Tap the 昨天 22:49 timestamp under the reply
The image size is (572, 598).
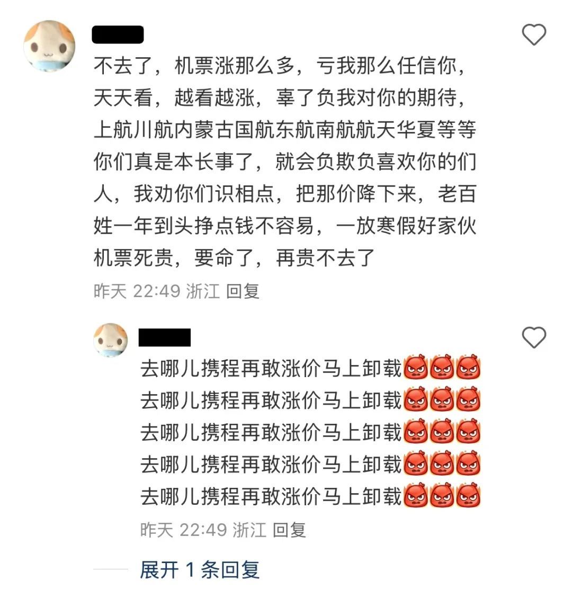(x=183, y=530)
